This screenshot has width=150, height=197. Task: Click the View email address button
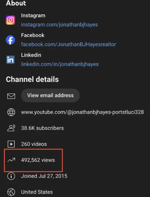click(x=50, y=95)
